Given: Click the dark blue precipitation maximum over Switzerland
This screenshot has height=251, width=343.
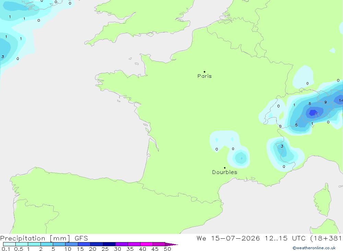Looking at the screenshot, I should click(313, 113).
